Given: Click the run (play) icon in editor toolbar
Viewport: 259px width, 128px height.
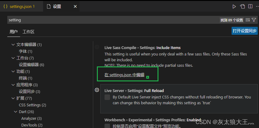Looking at the screenshot, I should pyautogui.click(x=234, y=7).
